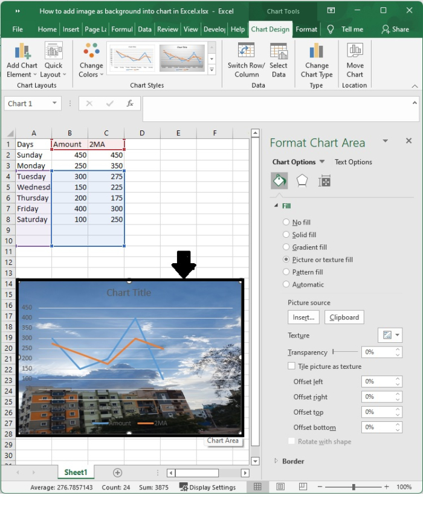The height and width of the screenshot is (510, 423).
Task: Switch to Page Layout view icon
Action: 280,486
